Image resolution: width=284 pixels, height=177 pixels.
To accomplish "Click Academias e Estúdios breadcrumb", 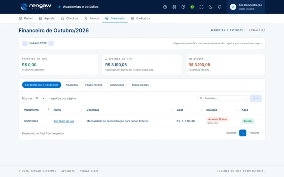I will pyautogui.click(x=226, y=30).
